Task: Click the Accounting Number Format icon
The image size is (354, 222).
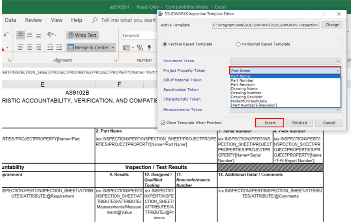Action: (x=126, y=48)
